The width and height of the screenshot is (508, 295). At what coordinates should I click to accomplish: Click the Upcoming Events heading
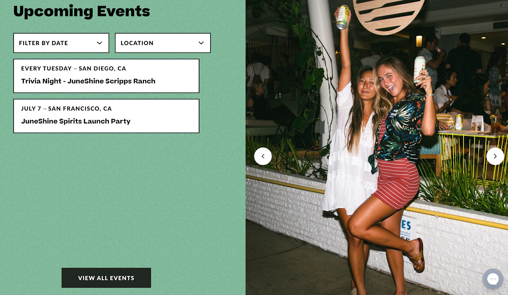coord(81,11)
